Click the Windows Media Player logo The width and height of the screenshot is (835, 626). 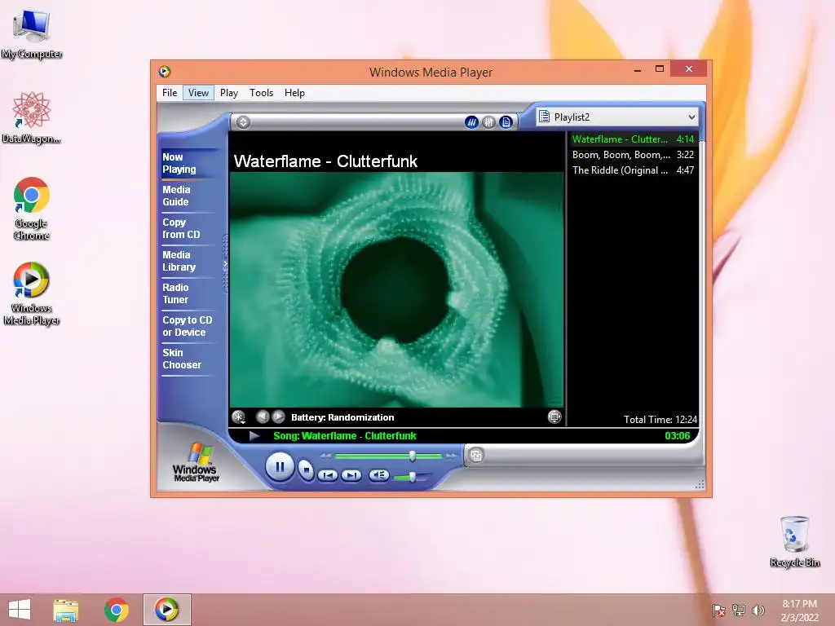196,462
